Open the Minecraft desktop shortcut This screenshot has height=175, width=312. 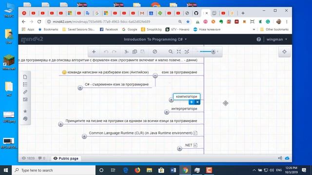coord(9,62)
